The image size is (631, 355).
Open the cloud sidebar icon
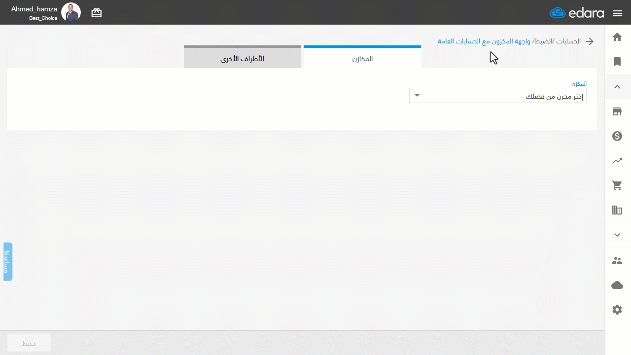[617, 285]
